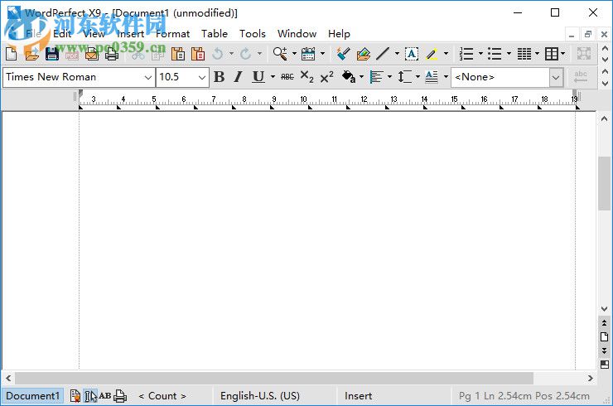Expand numbering list dropdown arrow
The width and height of the screenshot is (613, 406).
[480, 54]
